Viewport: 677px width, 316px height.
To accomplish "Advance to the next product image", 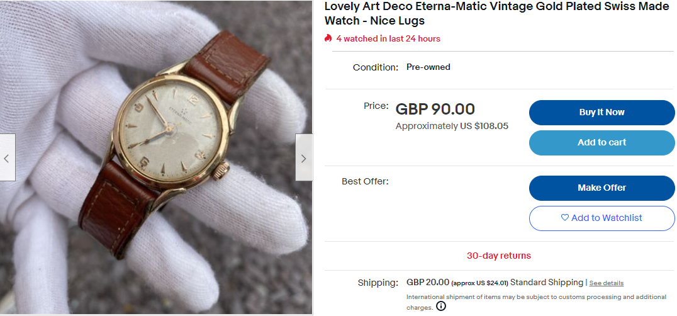I will click(x=303, y=158).
